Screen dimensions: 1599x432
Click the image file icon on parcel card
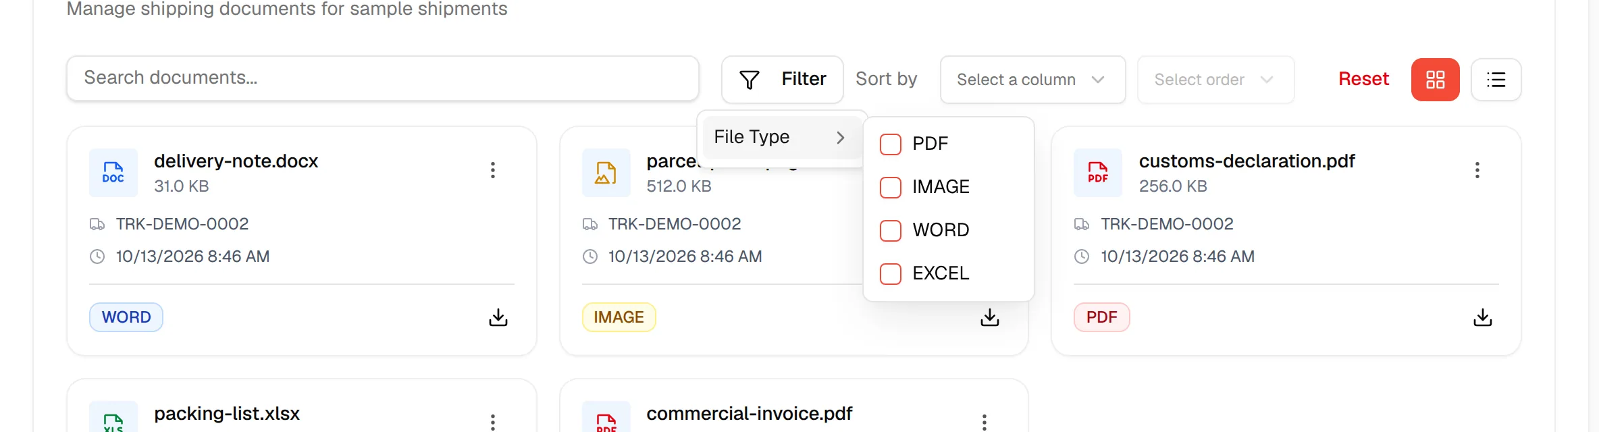point(606,173)
